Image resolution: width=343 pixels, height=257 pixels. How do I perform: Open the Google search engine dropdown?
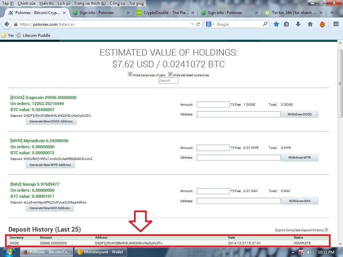click(x=213, y=24)
